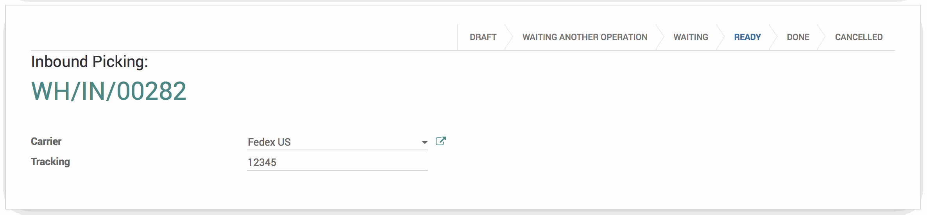The image size is (927, 215).
Task: Focus the Tracking number field containing 12345
Action: (x=337, y=162)
